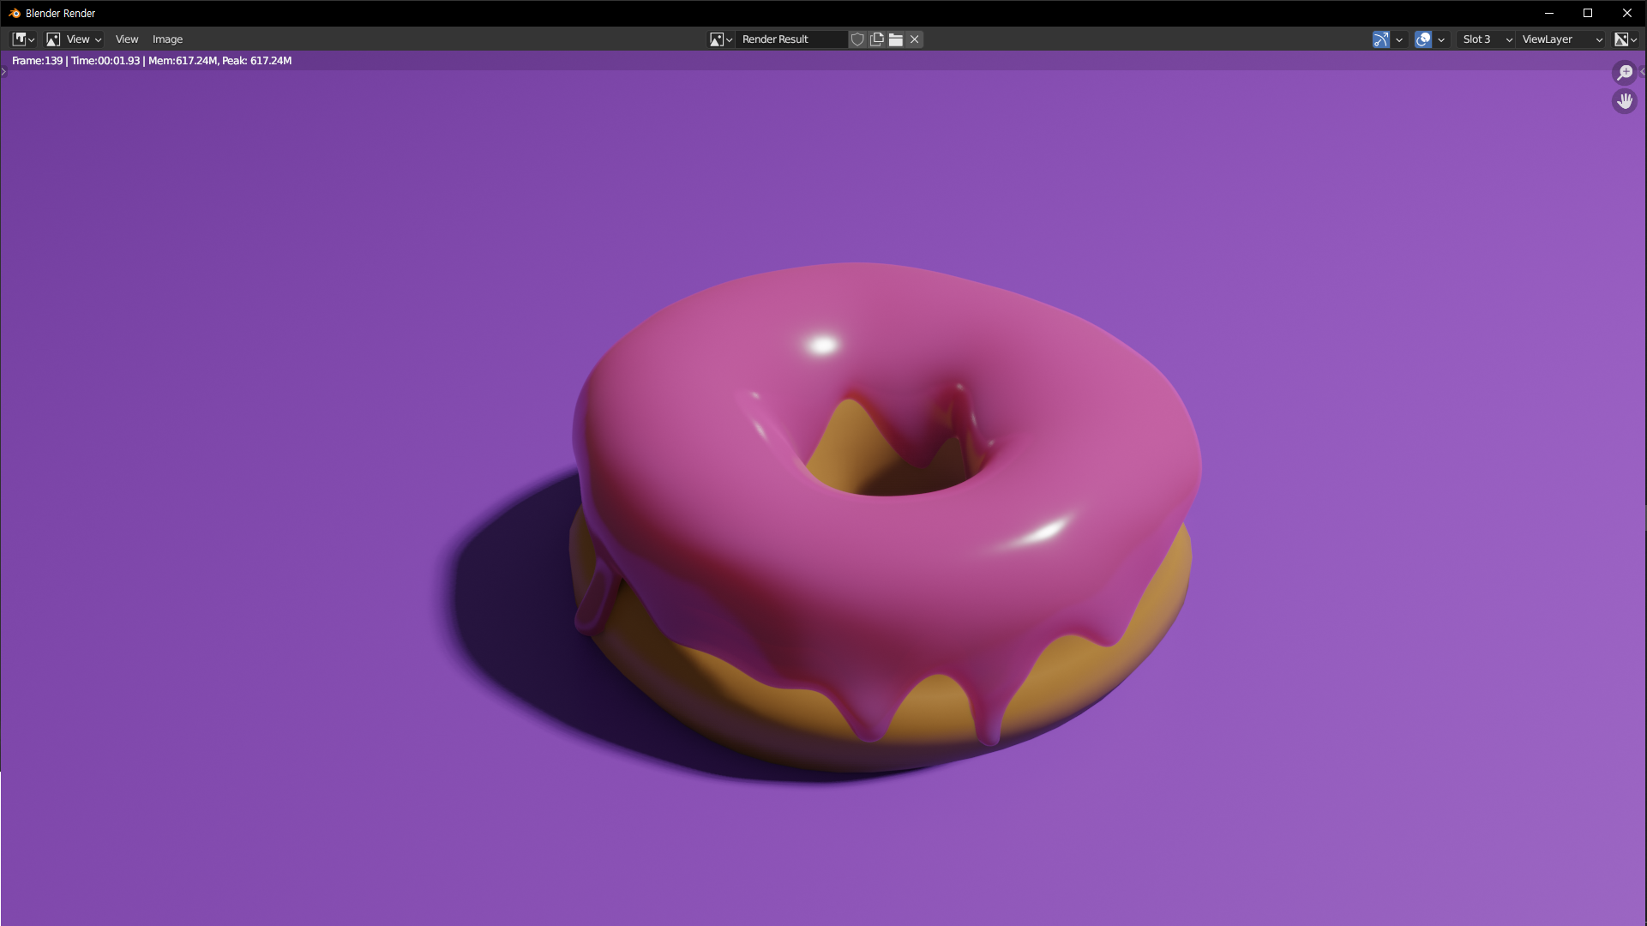Open the editor type selector
Image resolution: width=1647 pixels, height=926 pixels.
23,39
